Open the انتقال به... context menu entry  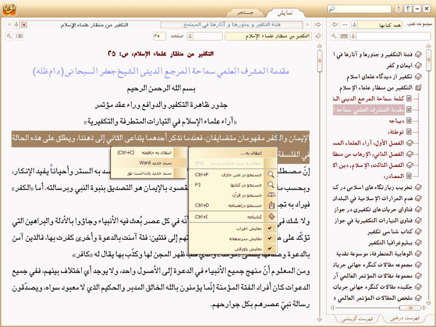click(233, 153)
